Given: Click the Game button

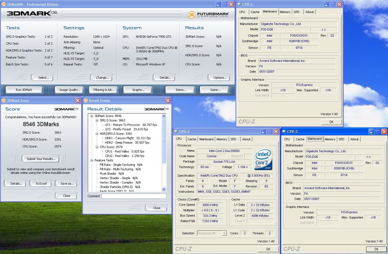Looking at the screenshot, I should (215, 90).
